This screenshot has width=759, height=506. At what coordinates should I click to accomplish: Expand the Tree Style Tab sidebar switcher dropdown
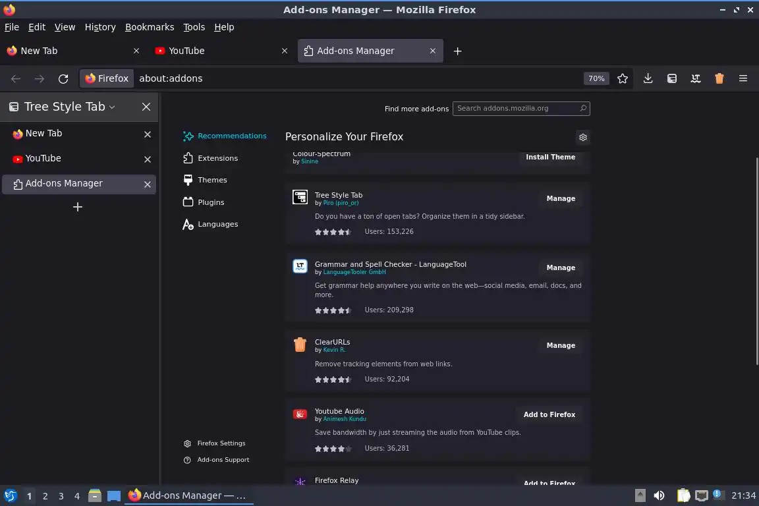(x=112, y=107)
